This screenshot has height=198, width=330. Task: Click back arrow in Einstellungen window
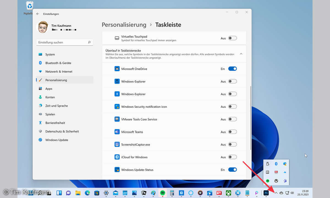point(38,14)
